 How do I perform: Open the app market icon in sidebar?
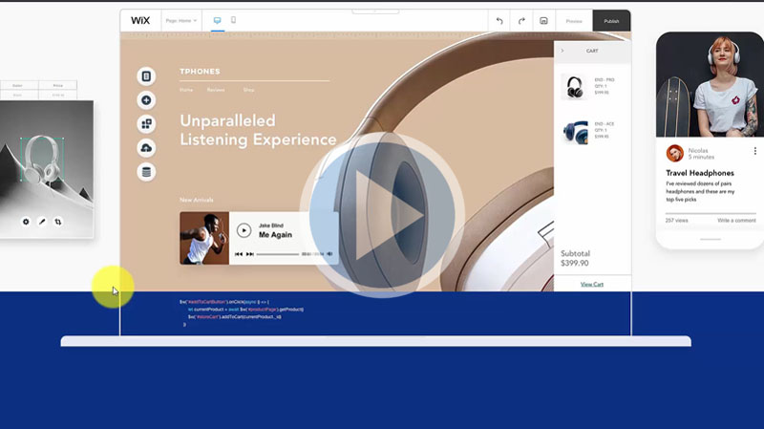click(146, 124)
